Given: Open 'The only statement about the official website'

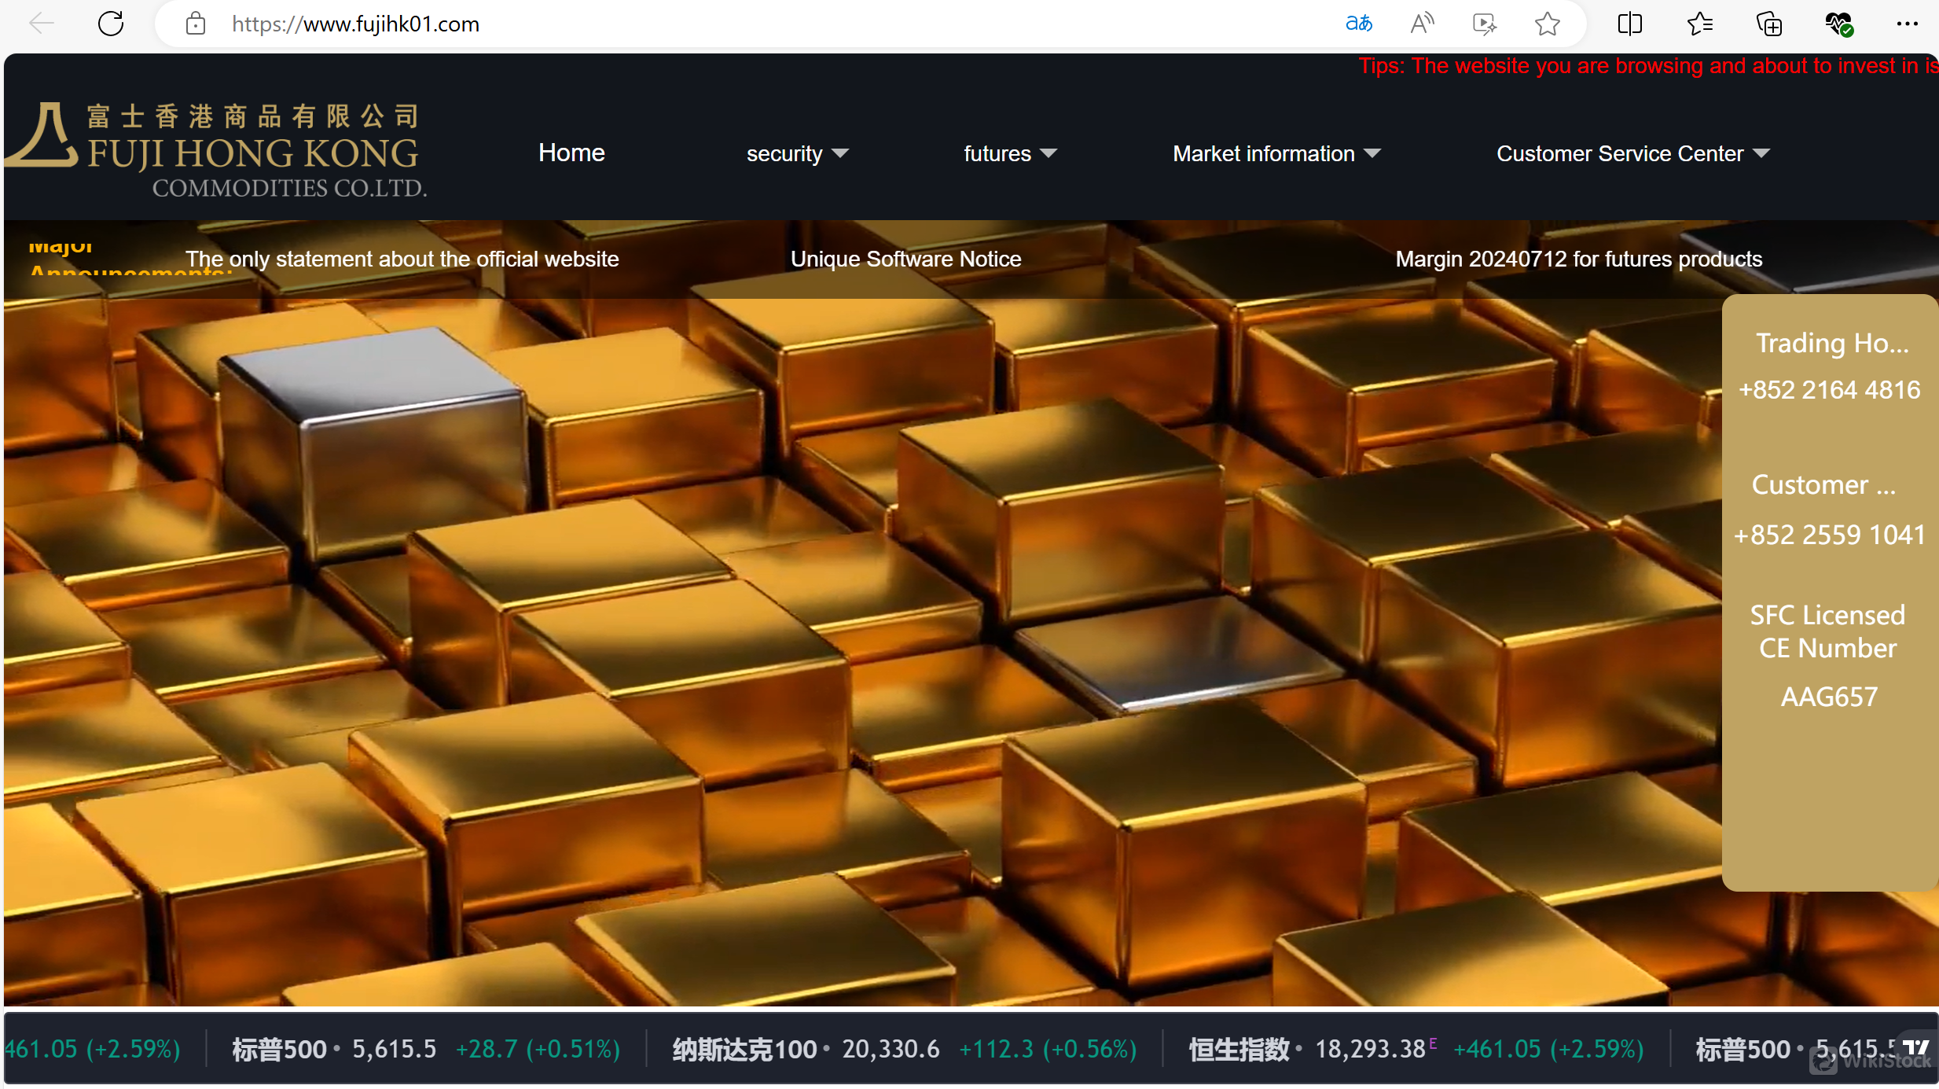Looking at the screenshot, I should (402, 259).
